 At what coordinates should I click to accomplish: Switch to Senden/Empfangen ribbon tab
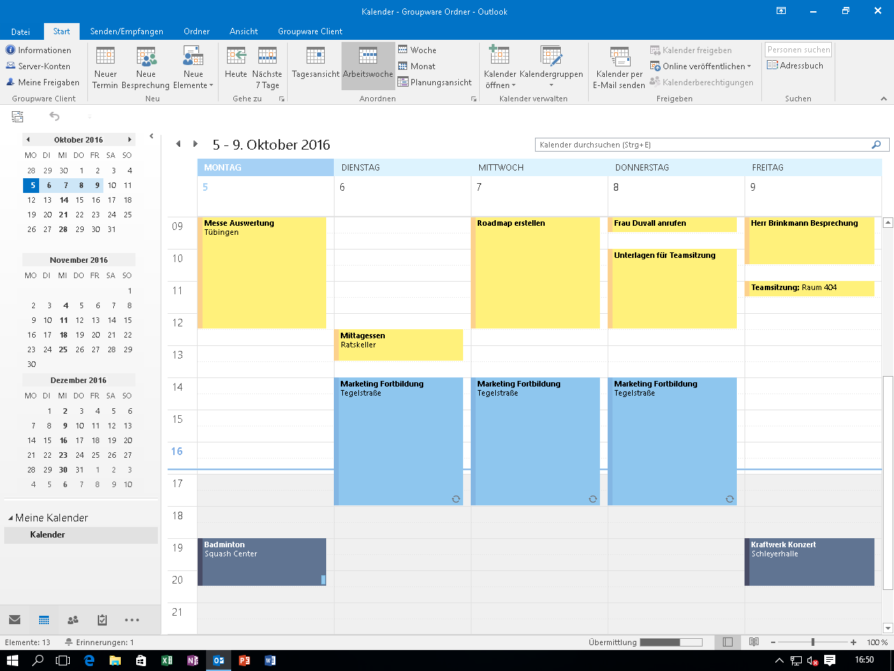click(126, 31)
